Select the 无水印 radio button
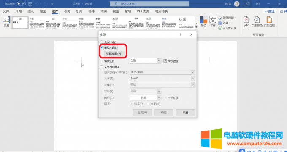Image resolution: width=287 pixels, height=152 pixels. pos(101,42)
